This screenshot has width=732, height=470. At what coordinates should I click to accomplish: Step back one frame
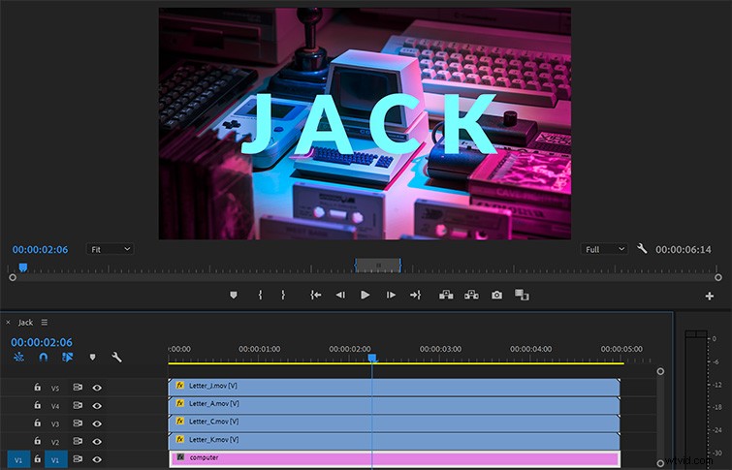340,295
